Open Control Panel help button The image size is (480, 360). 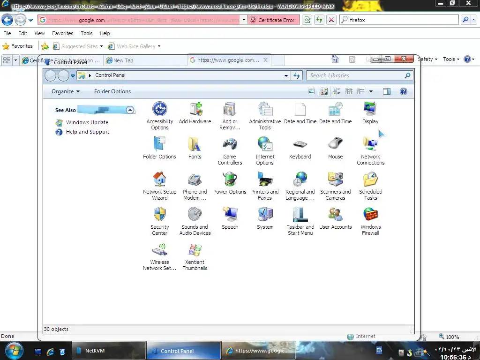pyautogui.click(x=404, y=91)
